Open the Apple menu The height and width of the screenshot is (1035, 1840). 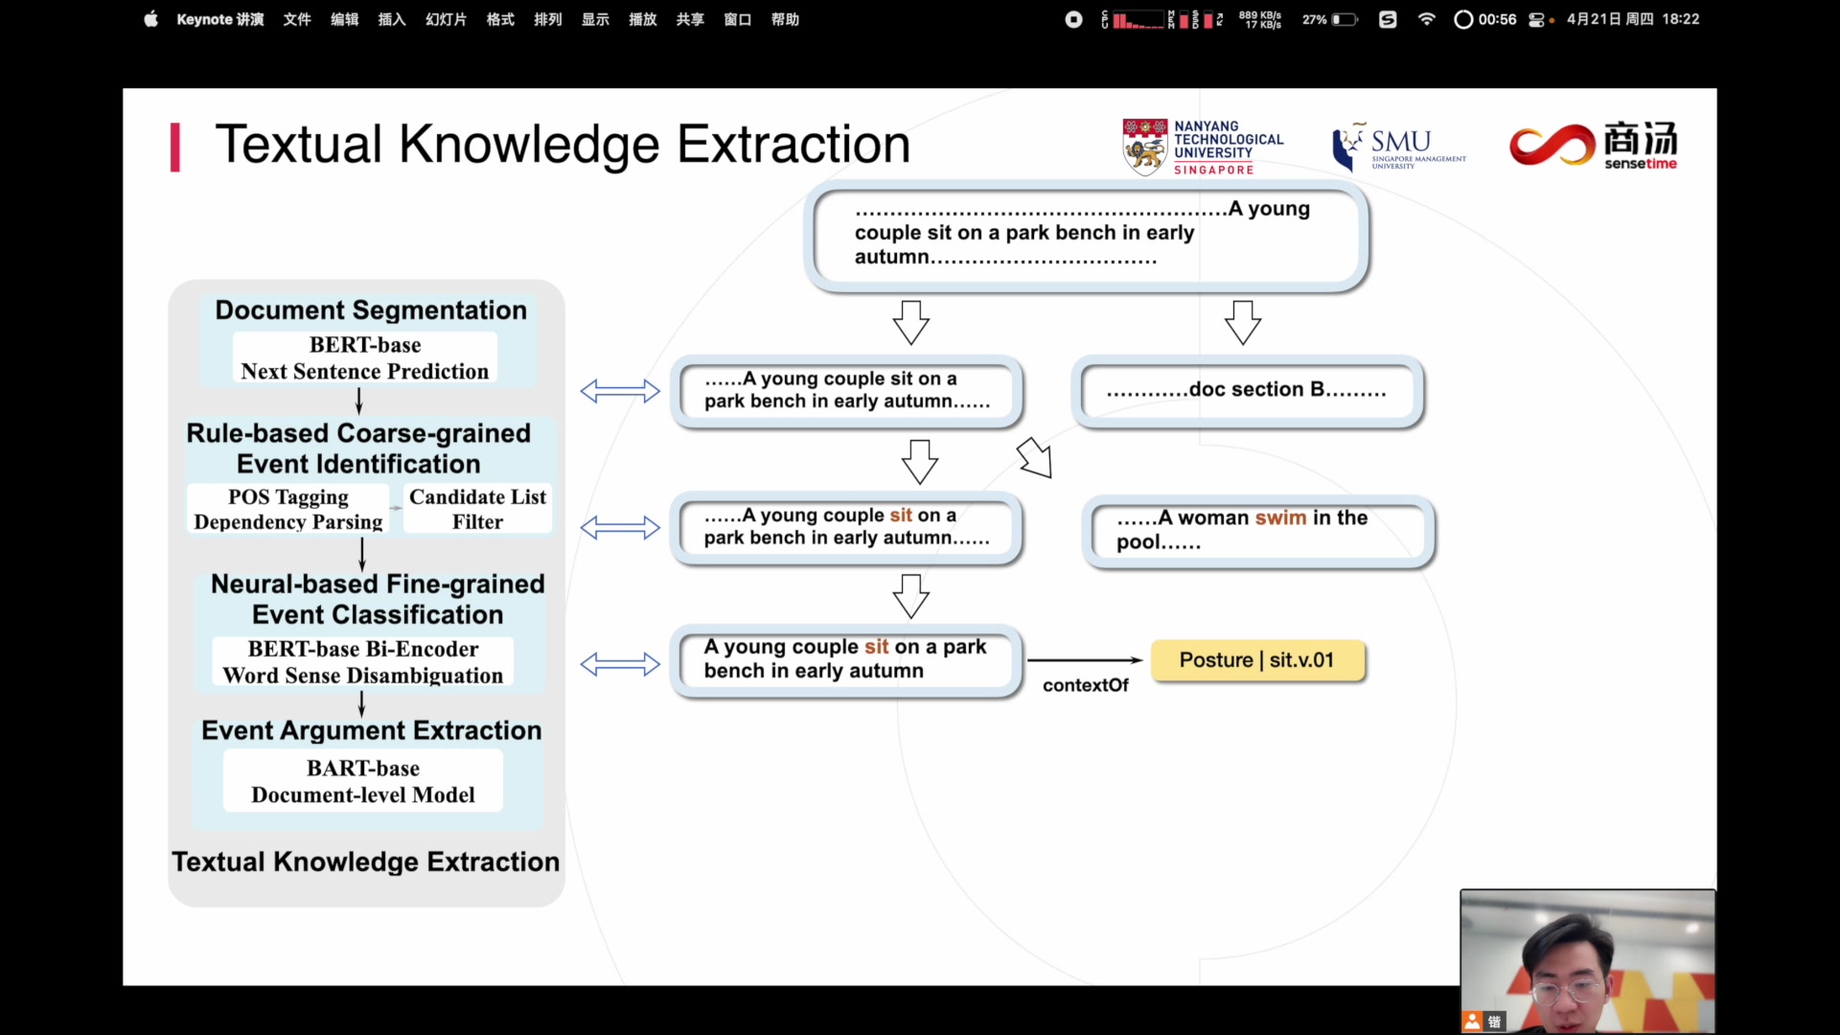[x=150, y=19]
